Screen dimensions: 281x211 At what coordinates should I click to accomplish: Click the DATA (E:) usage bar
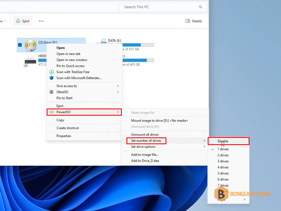(x=138, y=45)
